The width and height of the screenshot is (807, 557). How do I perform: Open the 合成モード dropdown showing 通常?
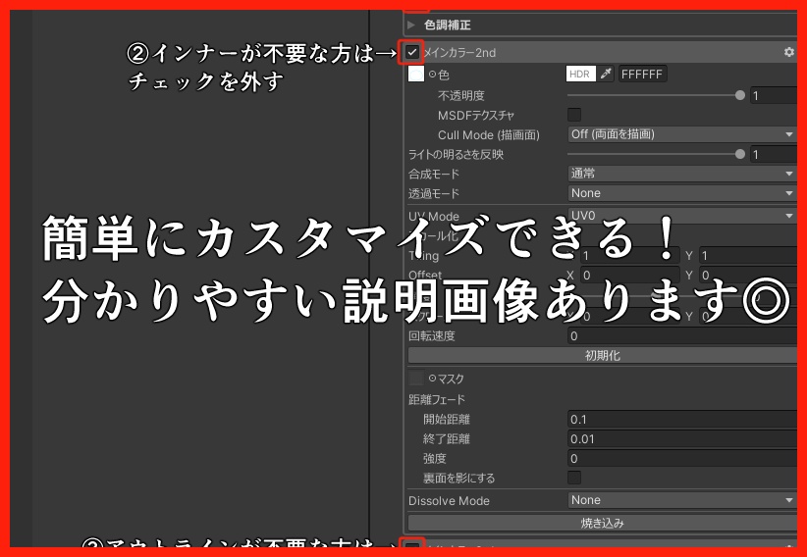click(x=682, y=174)
